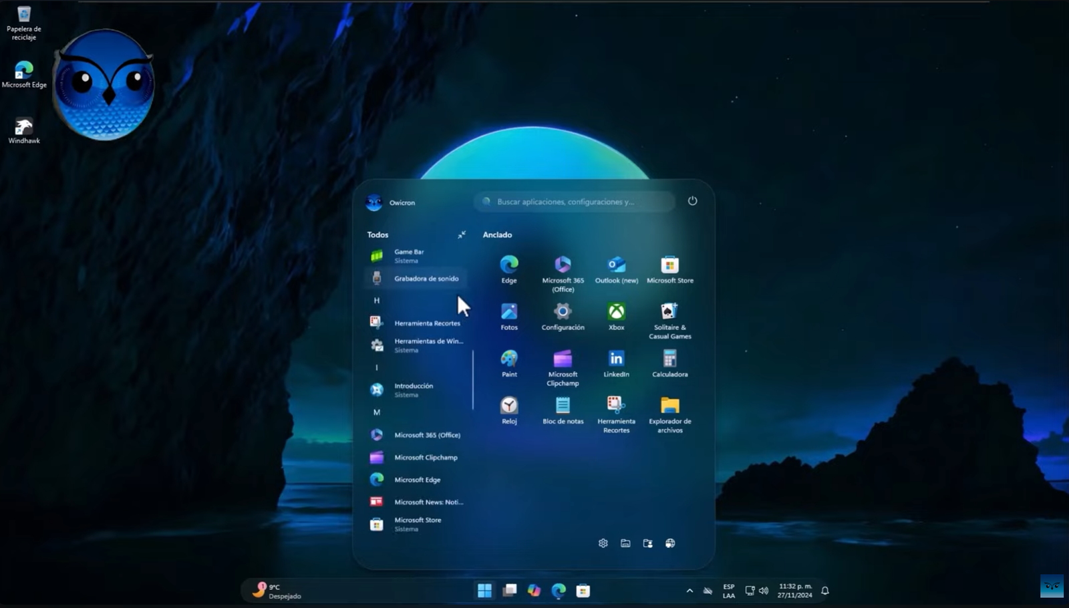Viewport: 1069px width, 608px height.
Task: Collapse the Todos apps list
Action: (x=461, y=235)
